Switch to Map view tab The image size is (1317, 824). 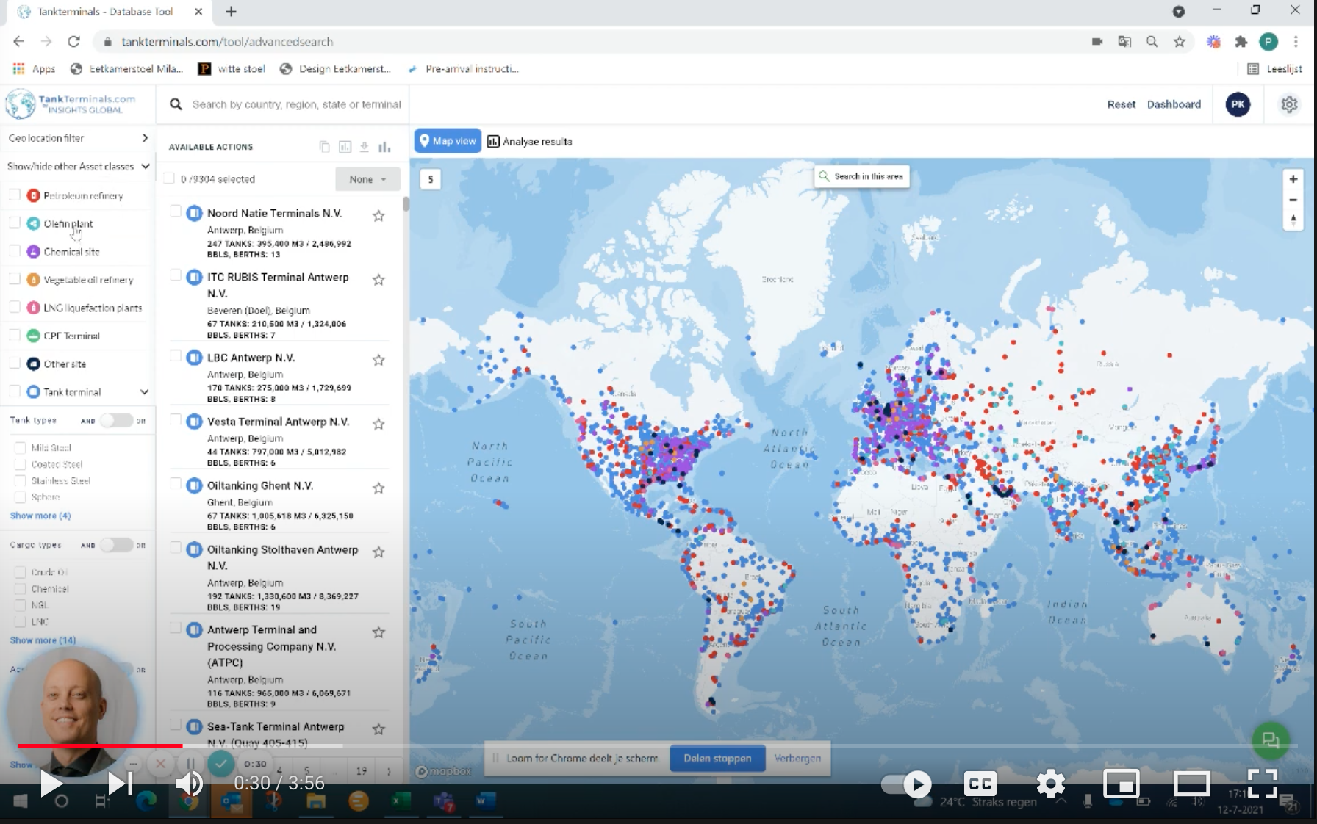click(448, 141)
